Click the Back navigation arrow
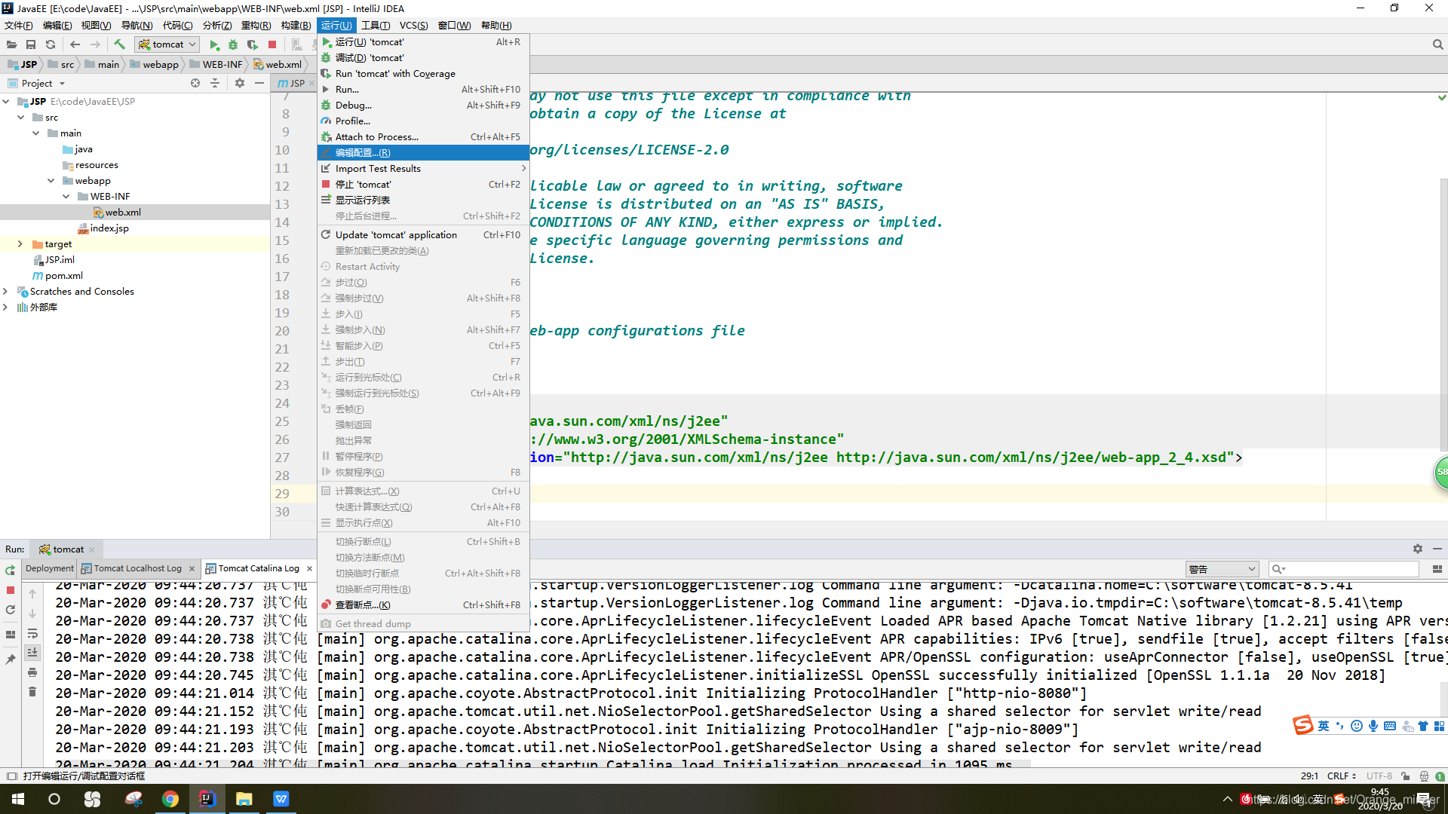Image resolution: width=1448 pixels, height=814 pixels. [75, 44]
